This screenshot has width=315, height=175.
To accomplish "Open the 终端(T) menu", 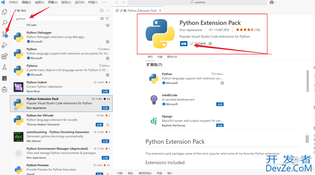I will (93, 2).
